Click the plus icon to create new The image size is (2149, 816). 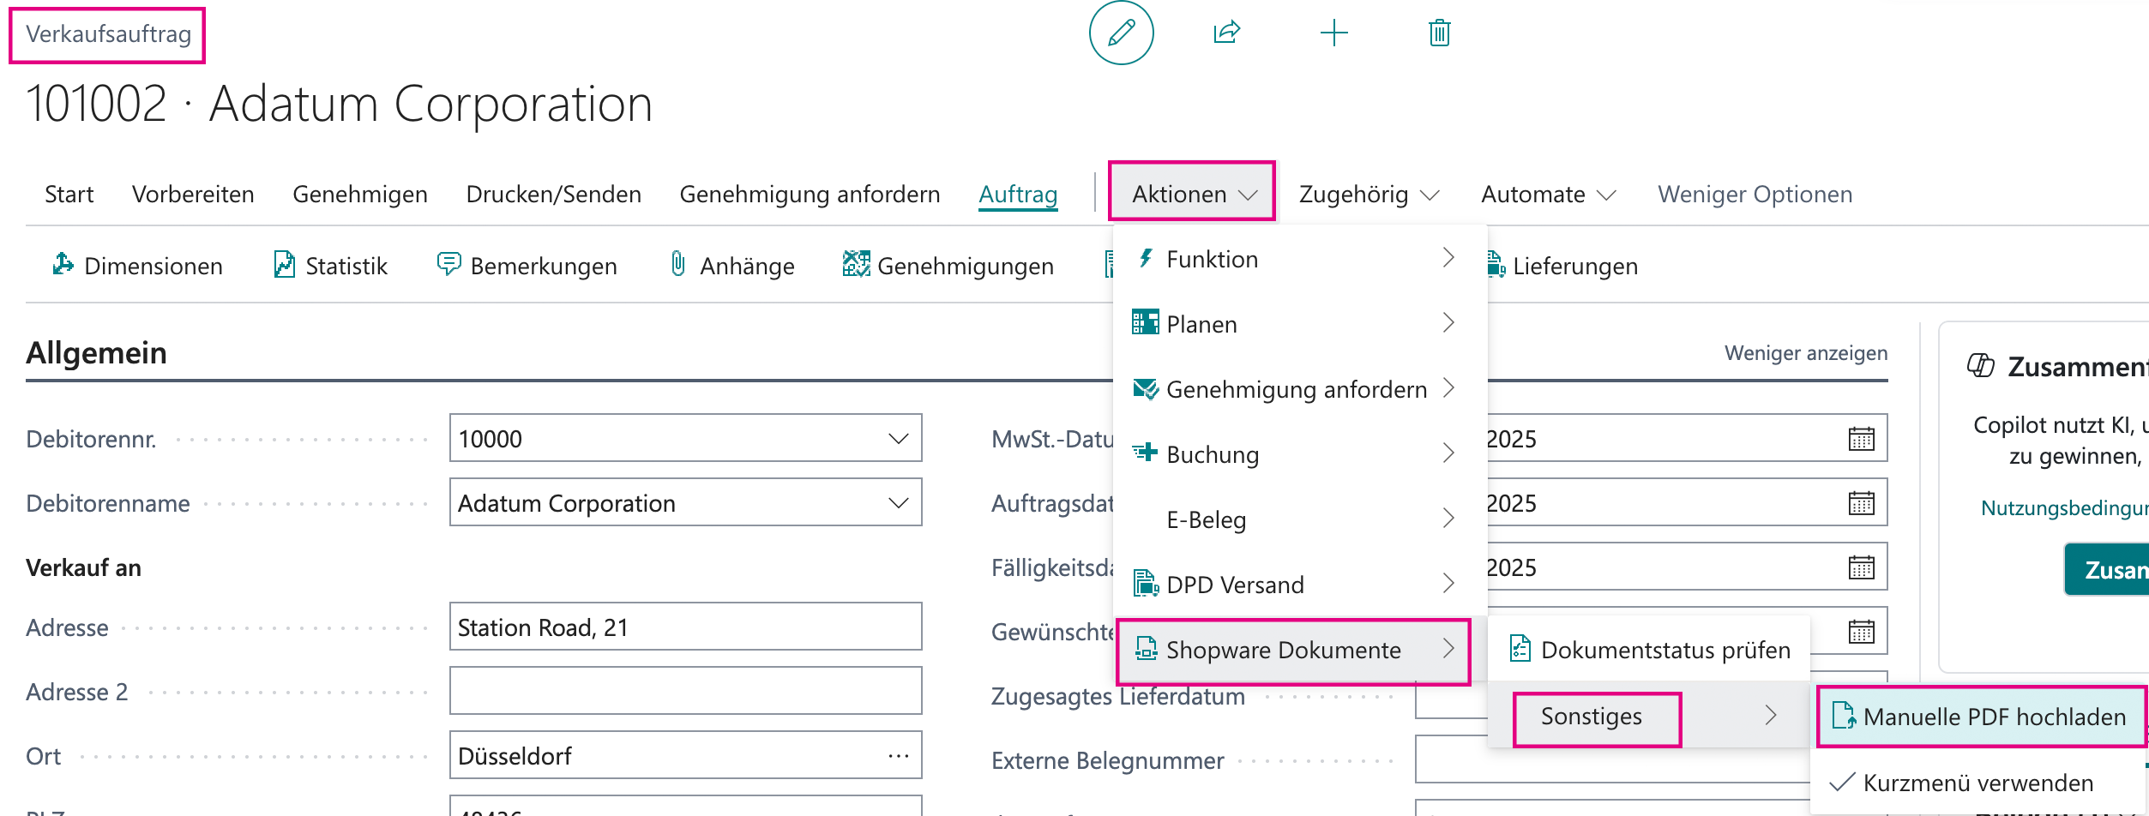click(x=1333, y=33)
